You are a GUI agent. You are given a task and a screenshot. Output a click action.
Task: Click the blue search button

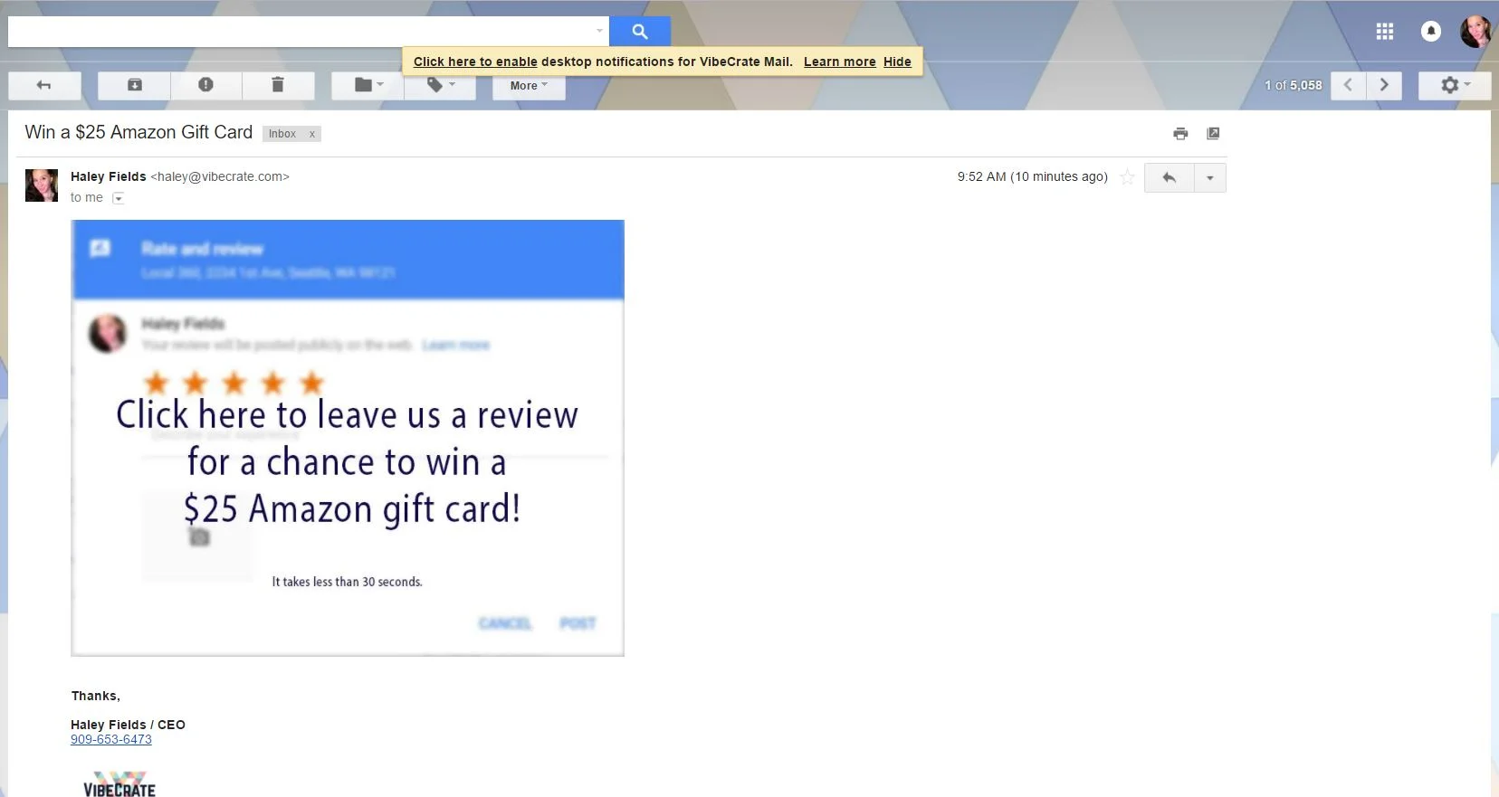(x=640, y=32)
